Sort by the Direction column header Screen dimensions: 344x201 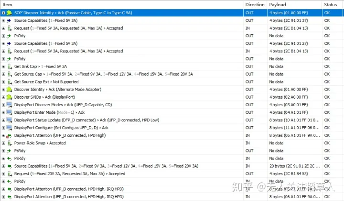click(x=255, y=5)
